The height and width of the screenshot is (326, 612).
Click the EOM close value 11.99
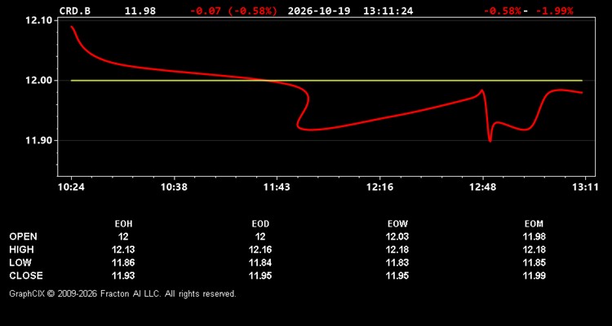coord(534,275)
